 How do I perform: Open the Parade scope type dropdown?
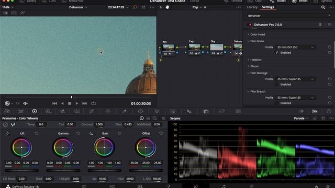(301, 119)
